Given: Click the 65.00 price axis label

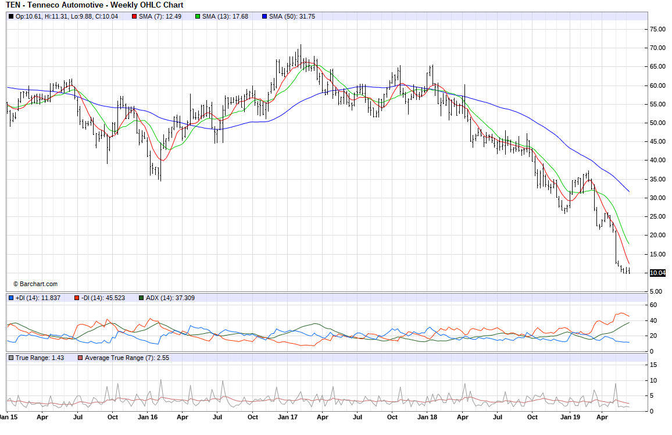Looking at the screenshot, I should [x=658, y=67].
